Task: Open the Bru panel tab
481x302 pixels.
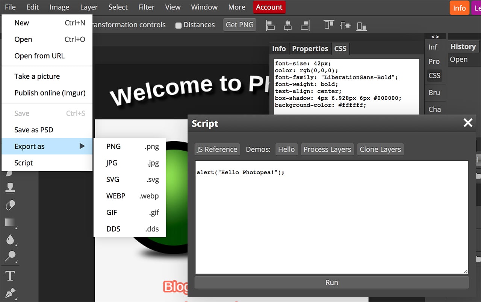Action: 434,93
